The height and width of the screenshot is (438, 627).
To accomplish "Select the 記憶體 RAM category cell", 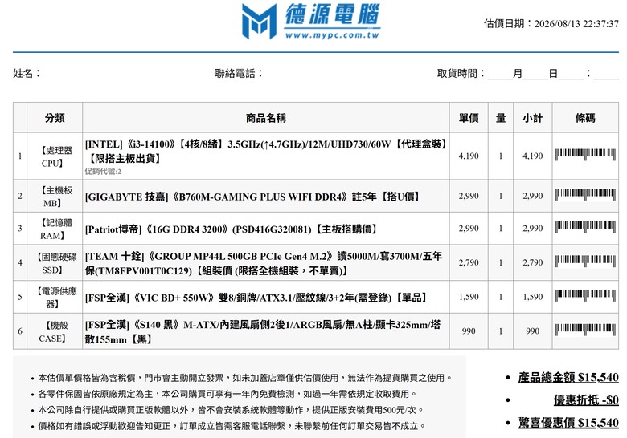I will click(x=55, y=229).
